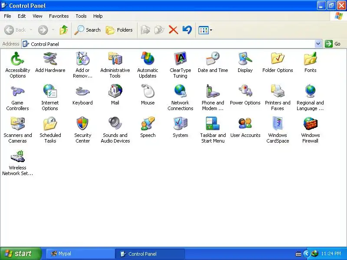The width and height of the screenshot is (347, 260).
Task: Show hidden tray icons chevron
Action: [306, 253]
